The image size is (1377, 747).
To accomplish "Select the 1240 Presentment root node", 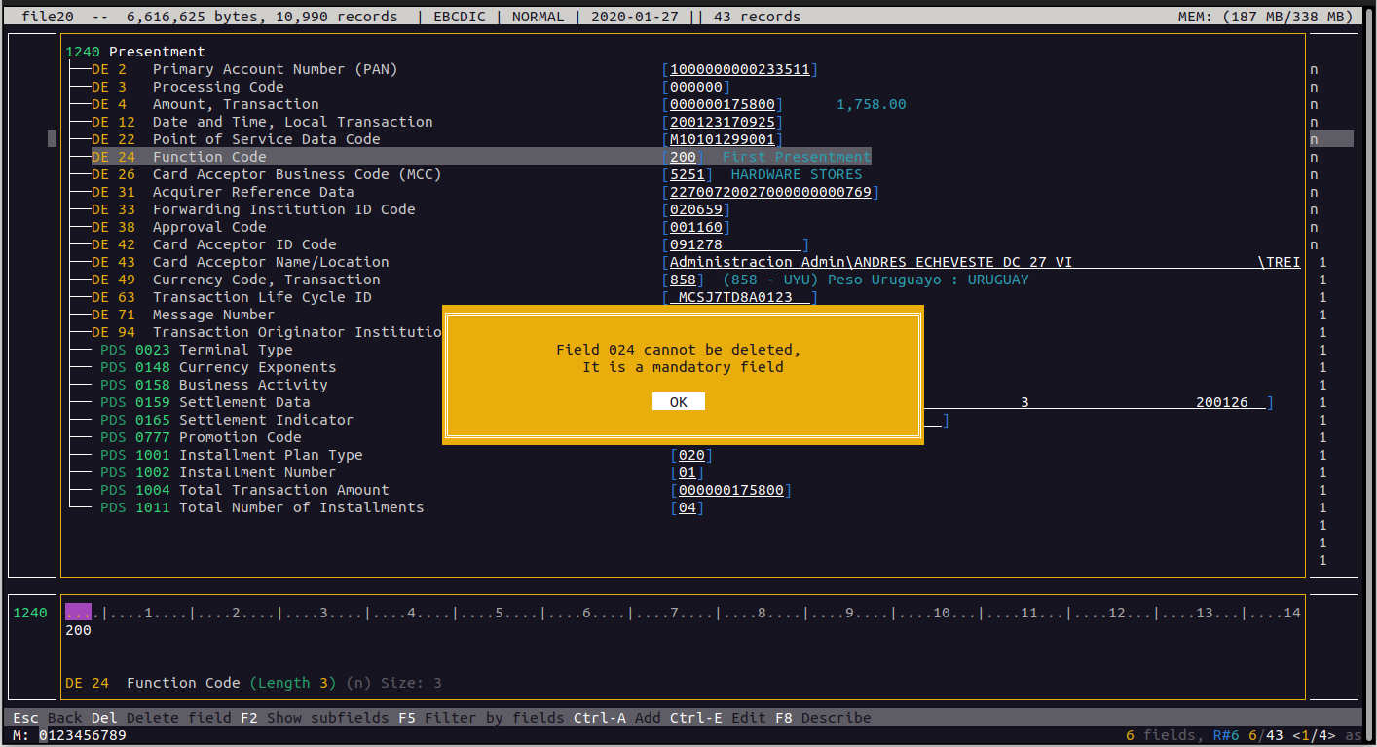I will pyautogui.click(x=135, y=52).
